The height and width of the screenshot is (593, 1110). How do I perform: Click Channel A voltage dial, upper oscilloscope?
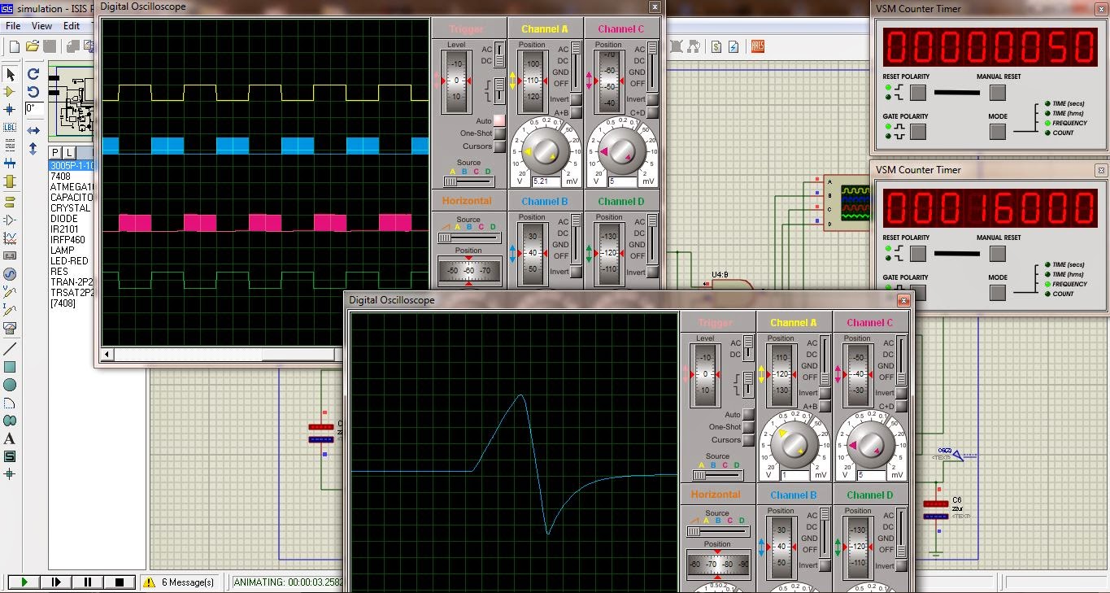click(x=545, y=153)
